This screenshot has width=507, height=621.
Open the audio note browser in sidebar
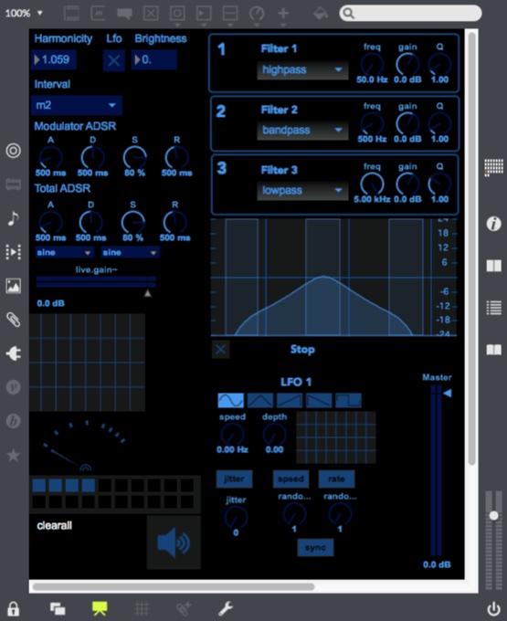(13, 218)
